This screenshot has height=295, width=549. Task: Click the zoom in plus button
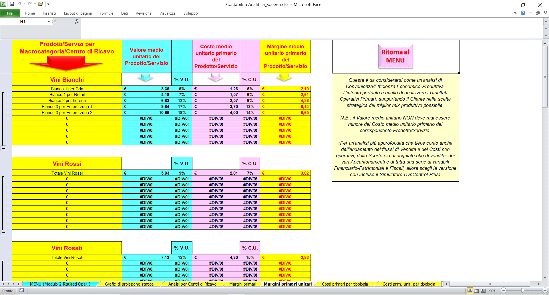pos(545,291)
